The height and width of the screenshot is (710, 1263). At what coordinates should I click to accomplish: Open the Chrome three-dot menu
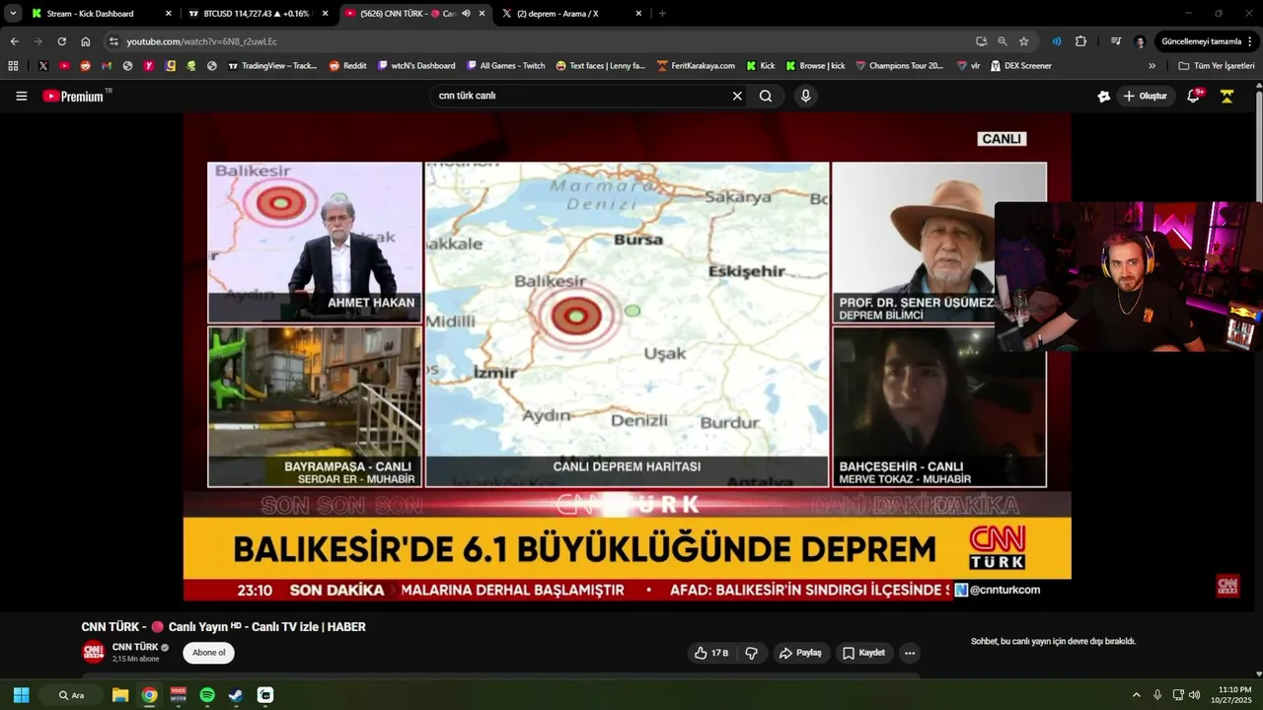tap(1251, 41)
